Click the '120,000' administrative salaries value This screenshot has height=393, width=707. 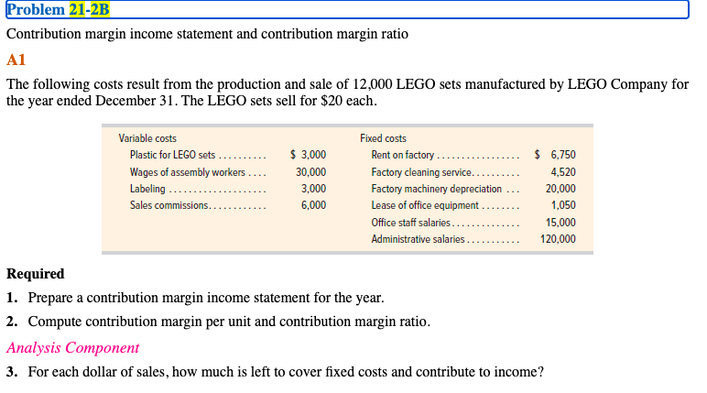[x=558, y=239]
